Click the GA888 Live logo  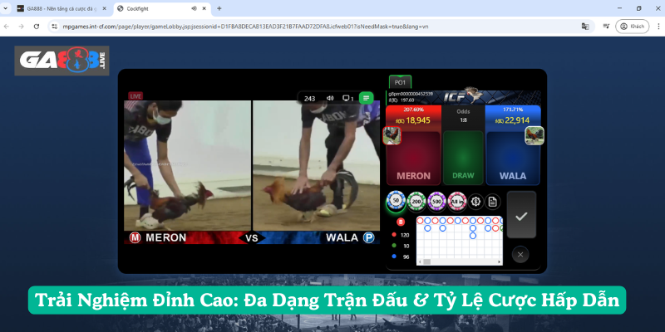62,61
